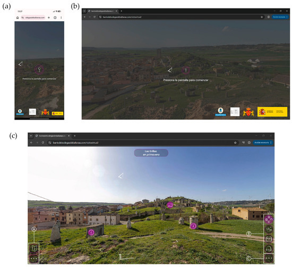This screenshot has height=267, width=292.
Task: Tap the Politécnica logo in mobile view (a)
Action: pyautogui.click(x=20, y=112)
